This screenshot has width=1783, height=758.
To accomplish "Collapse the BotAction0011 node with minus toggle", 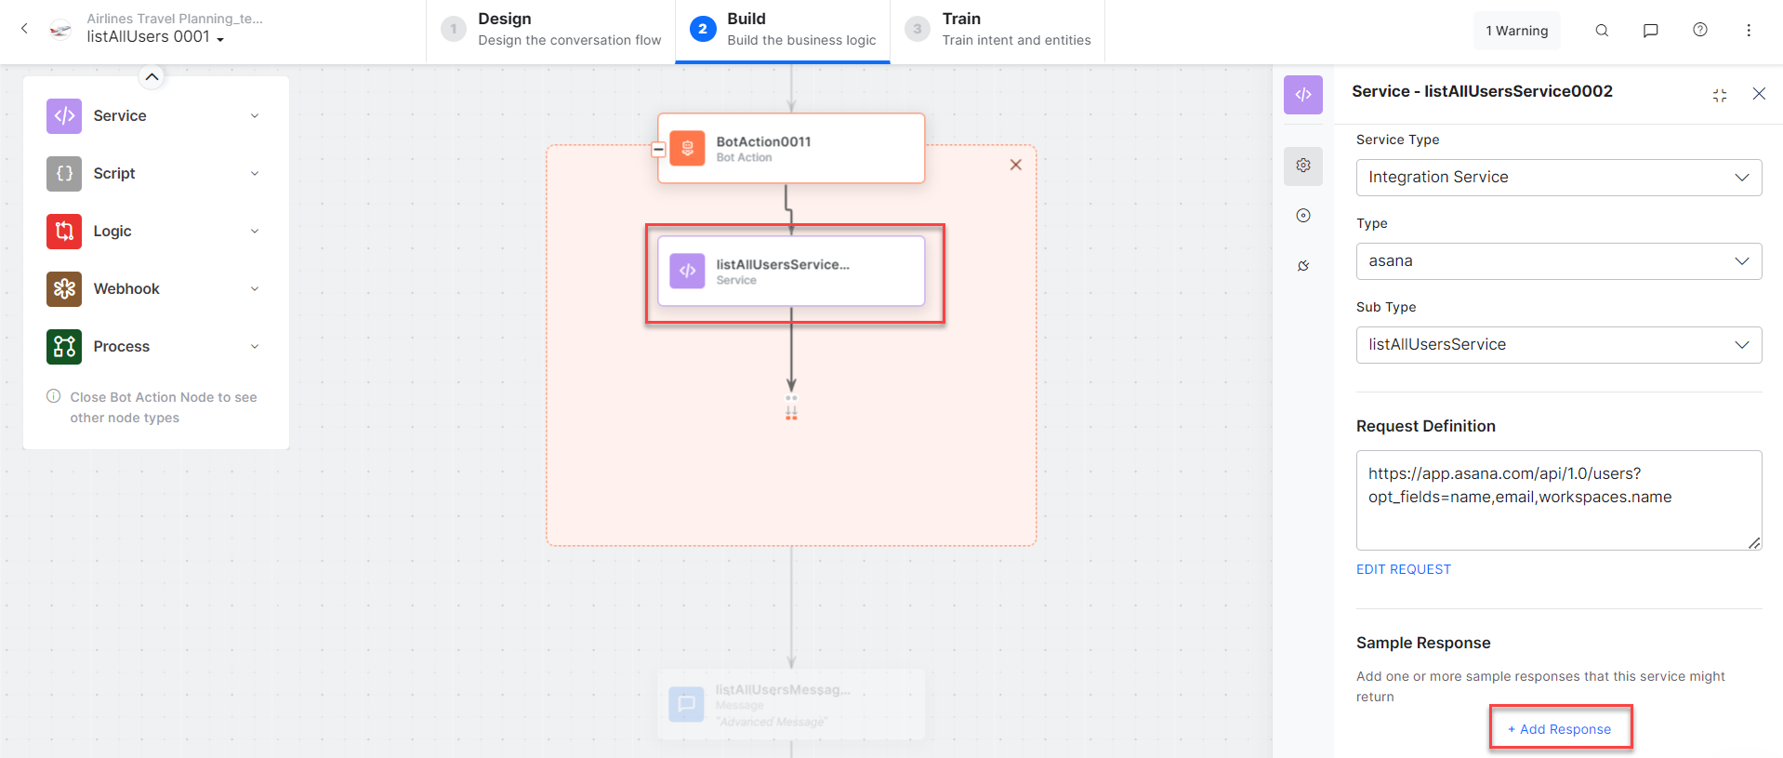I will point(658,150).
